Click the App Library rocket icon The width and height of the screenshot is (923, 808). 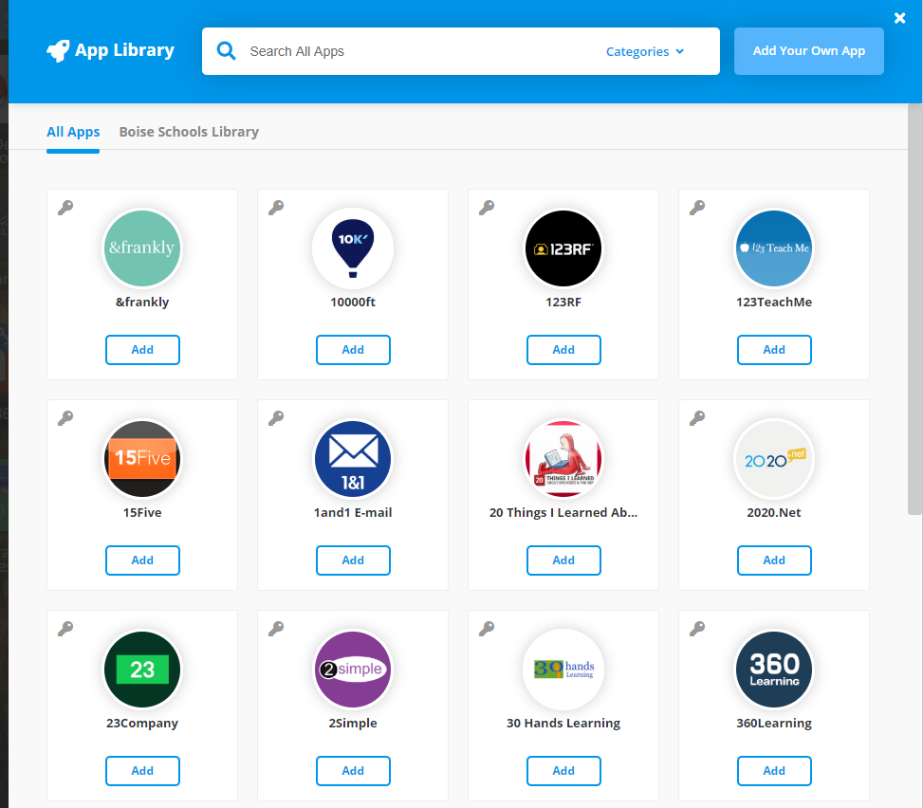[x=58, y=51]
